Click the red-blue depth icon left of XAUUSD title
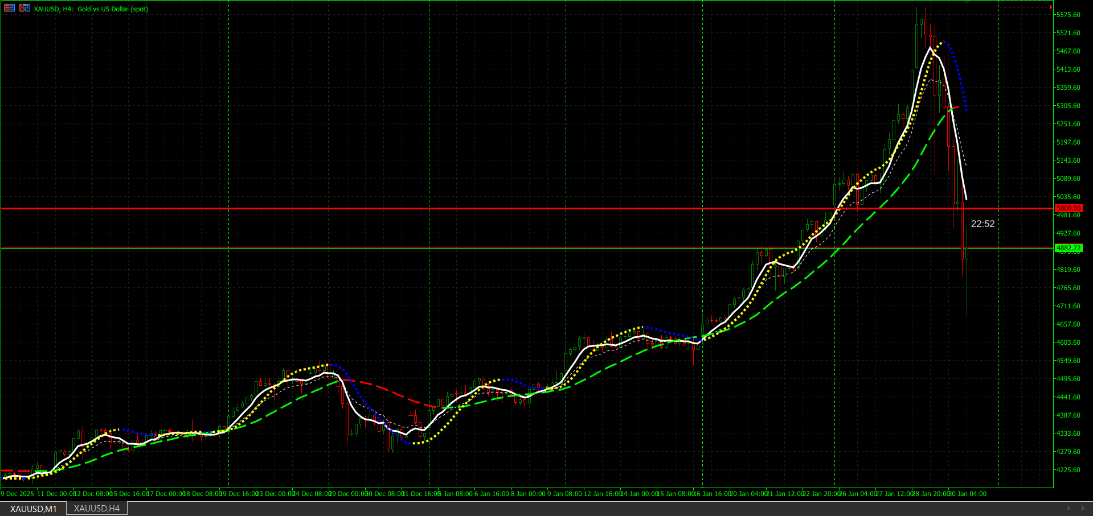This screenshot has height=516, width=1093. pyautogui.click(x=24, y=8)
